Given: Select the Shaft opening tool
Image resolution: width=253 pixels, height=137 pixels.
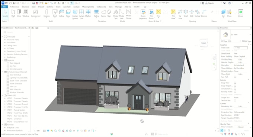Looking at the screenshot, I should pyautogui.click(x=186, y=13).
